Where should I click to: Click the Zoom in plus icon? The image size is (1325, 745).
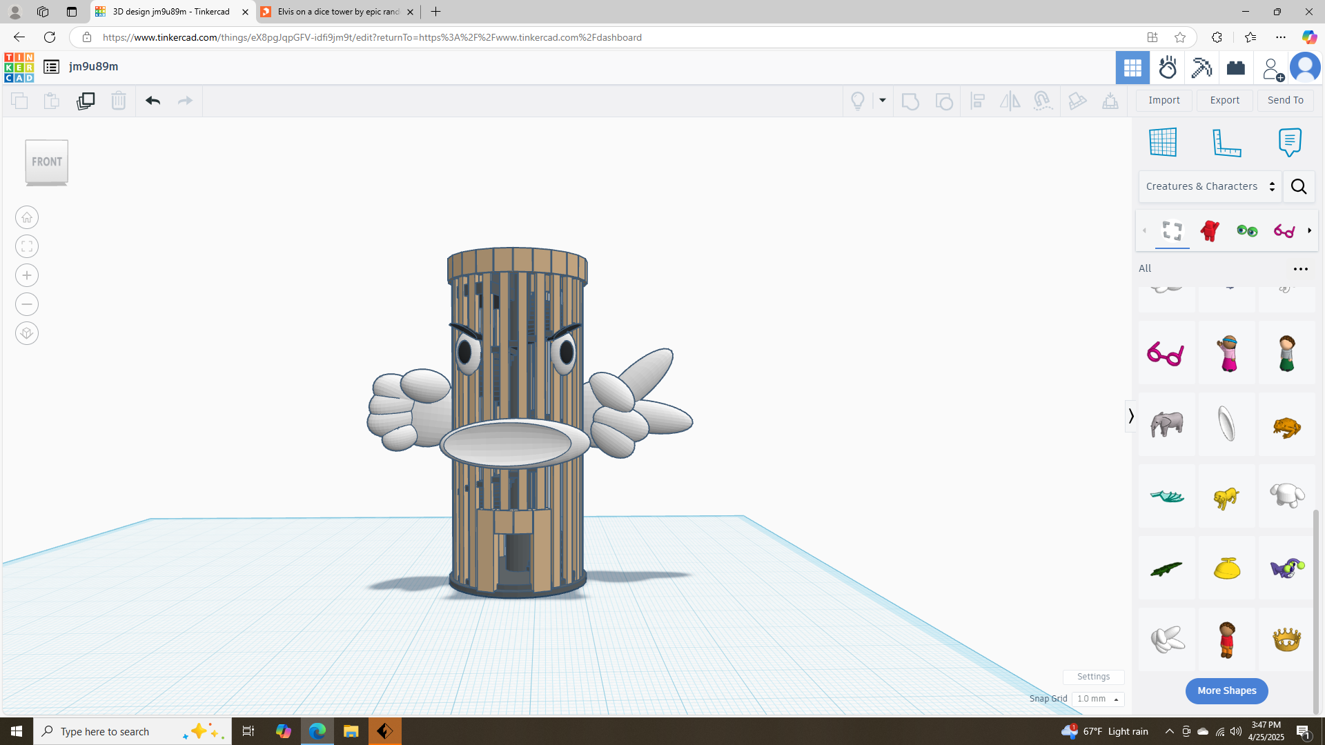click(27, 276)
